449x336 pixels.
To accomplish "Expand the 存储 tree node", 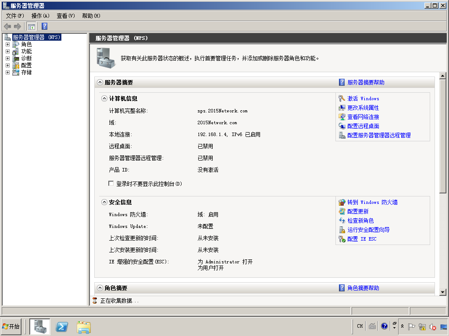I will [8, 73].
